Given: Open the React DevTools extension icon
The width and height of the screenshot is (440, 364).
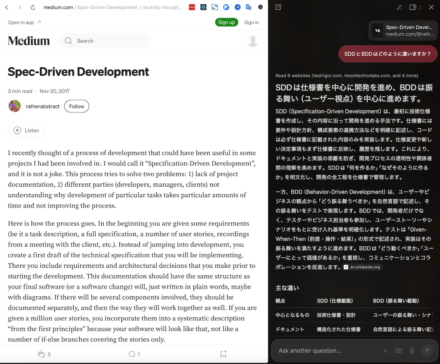Looking at the screenshot, I should 203,7.
